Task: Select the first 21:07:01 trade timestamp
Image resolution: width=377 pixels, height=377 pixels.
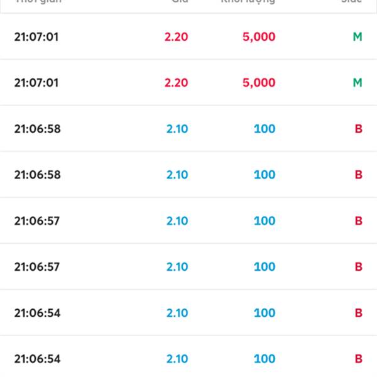Action: tap(36, 37)
